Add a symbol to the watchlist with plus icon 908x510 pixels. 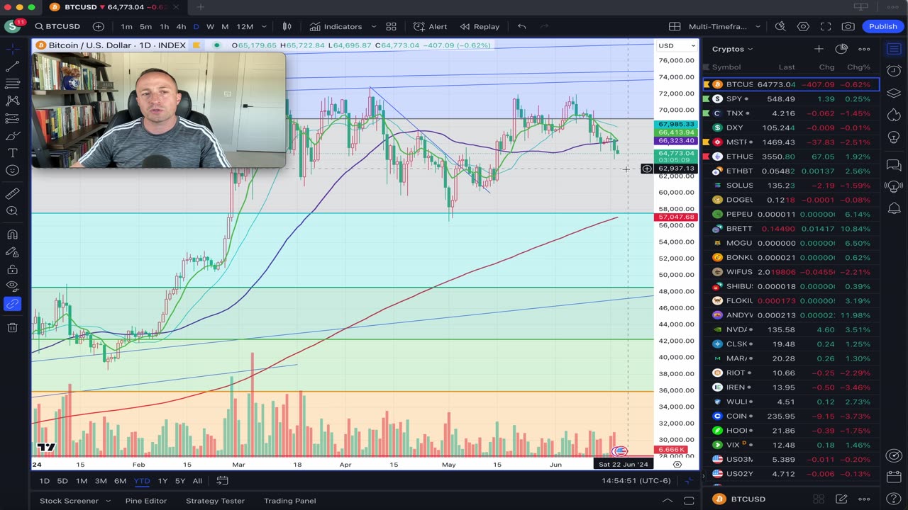819,49
